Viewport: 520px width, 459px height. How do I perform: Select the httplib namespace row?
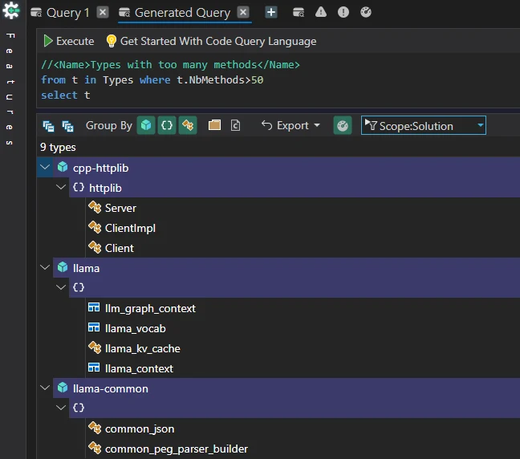[x=295, y=188]
